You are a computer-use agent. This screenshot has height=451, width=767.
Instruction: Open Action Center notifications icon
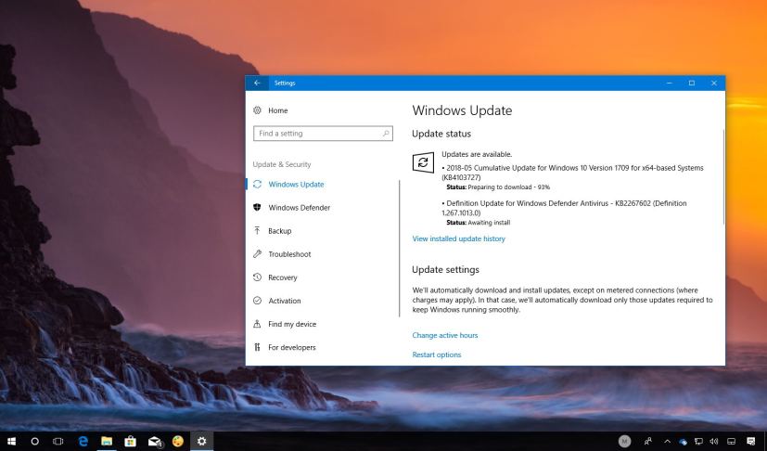[x=751, y=441]
